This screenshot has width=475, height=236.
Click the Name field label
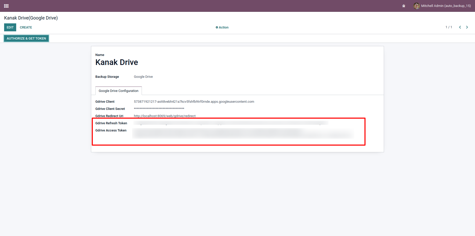100,55
